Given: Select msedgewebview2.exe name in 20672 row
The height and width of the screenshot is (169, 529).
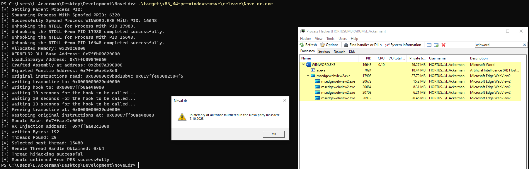Looking at the screenshot, I should tap(338, 81).
